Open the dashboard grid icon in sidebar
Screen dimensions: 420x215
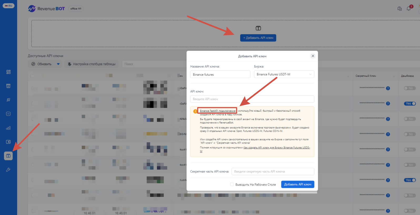tap(8, 72)
